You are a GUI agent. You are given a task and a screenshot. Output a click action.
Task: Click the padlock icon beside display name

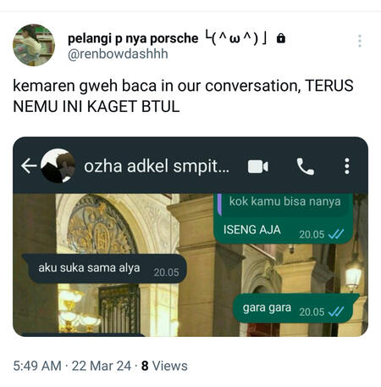(x=281, y=38)
